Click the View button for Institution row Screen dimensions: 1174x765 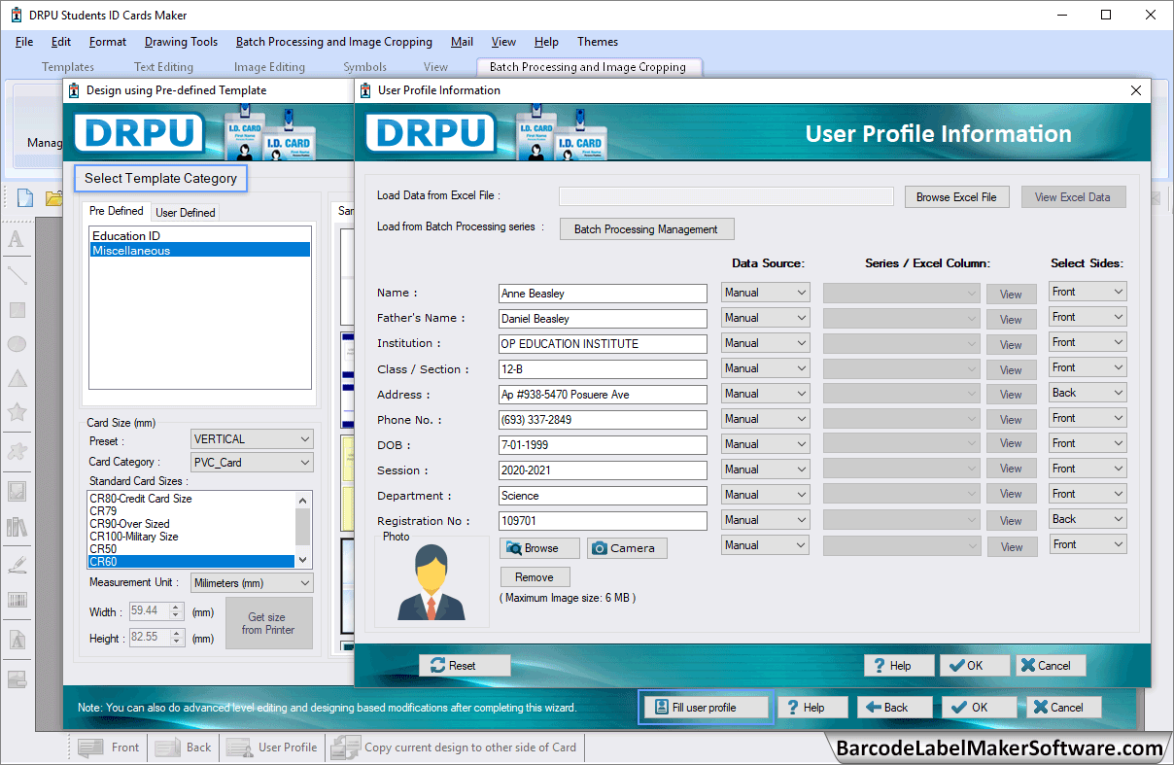coord(1011,345)
